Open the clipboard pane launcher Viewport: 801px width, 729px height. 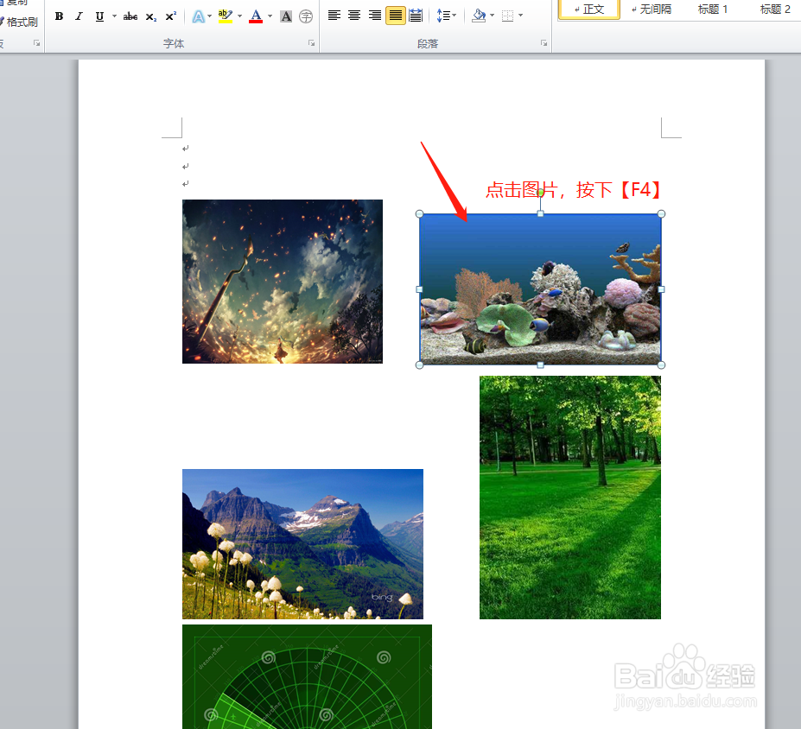pyautogui.click(x=37, y=43)
